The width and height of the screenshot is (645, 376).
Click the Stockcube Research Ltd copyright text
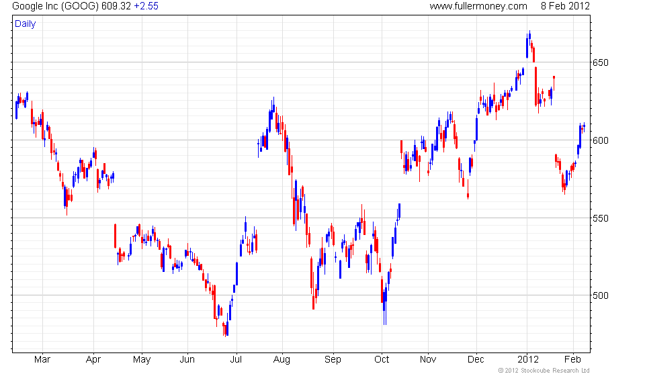tap(544, 371)
